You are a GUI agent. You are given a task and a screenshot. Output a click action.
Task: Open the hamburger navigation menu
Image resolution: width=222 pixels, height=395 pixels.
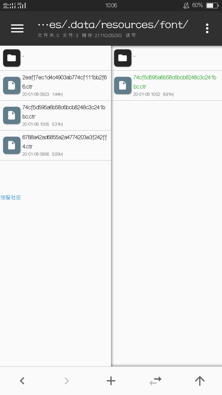click(17, 28)
